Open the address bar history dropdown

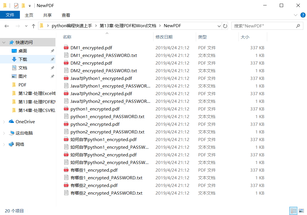(219, 25)
